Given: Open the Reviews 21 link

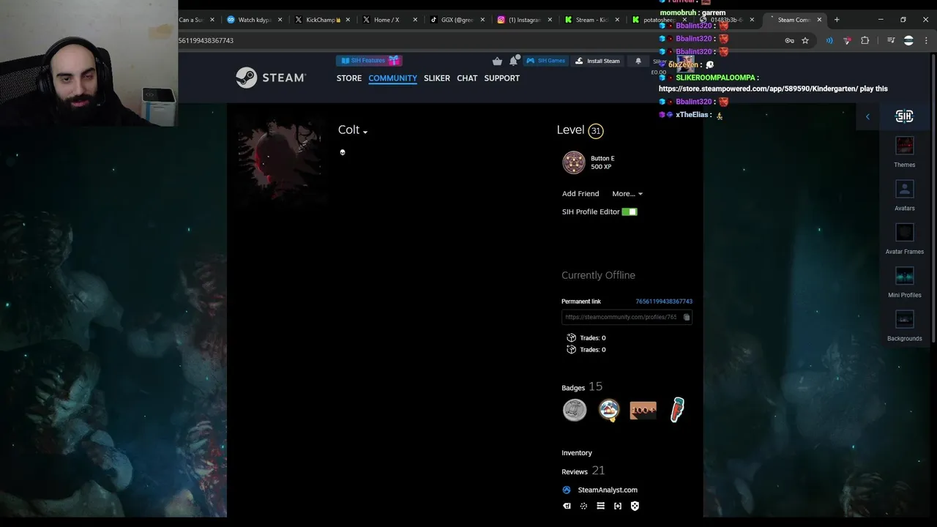Looking at the screenshot, I should tap(583, 471).
